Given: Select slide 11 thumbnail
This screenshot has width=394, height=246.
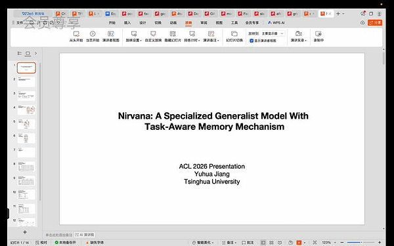Looking at the screenshot, I should click(26, 209).
